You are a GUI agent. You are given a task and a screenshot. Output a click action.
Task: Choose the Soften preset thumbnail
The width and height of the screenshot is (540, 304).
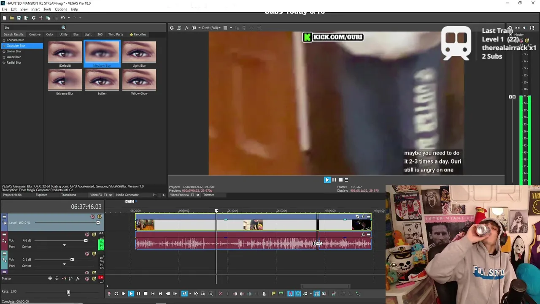pos(102,80)
